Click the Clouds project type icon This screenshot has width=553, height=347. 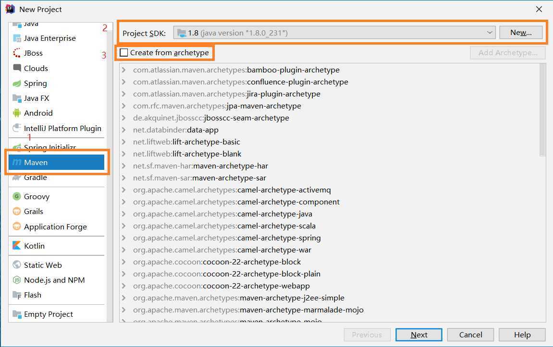[17, 68]
